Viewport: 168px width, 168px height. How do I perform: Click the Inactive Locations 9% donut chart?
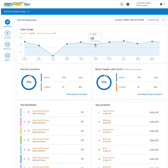coord(29,82)
